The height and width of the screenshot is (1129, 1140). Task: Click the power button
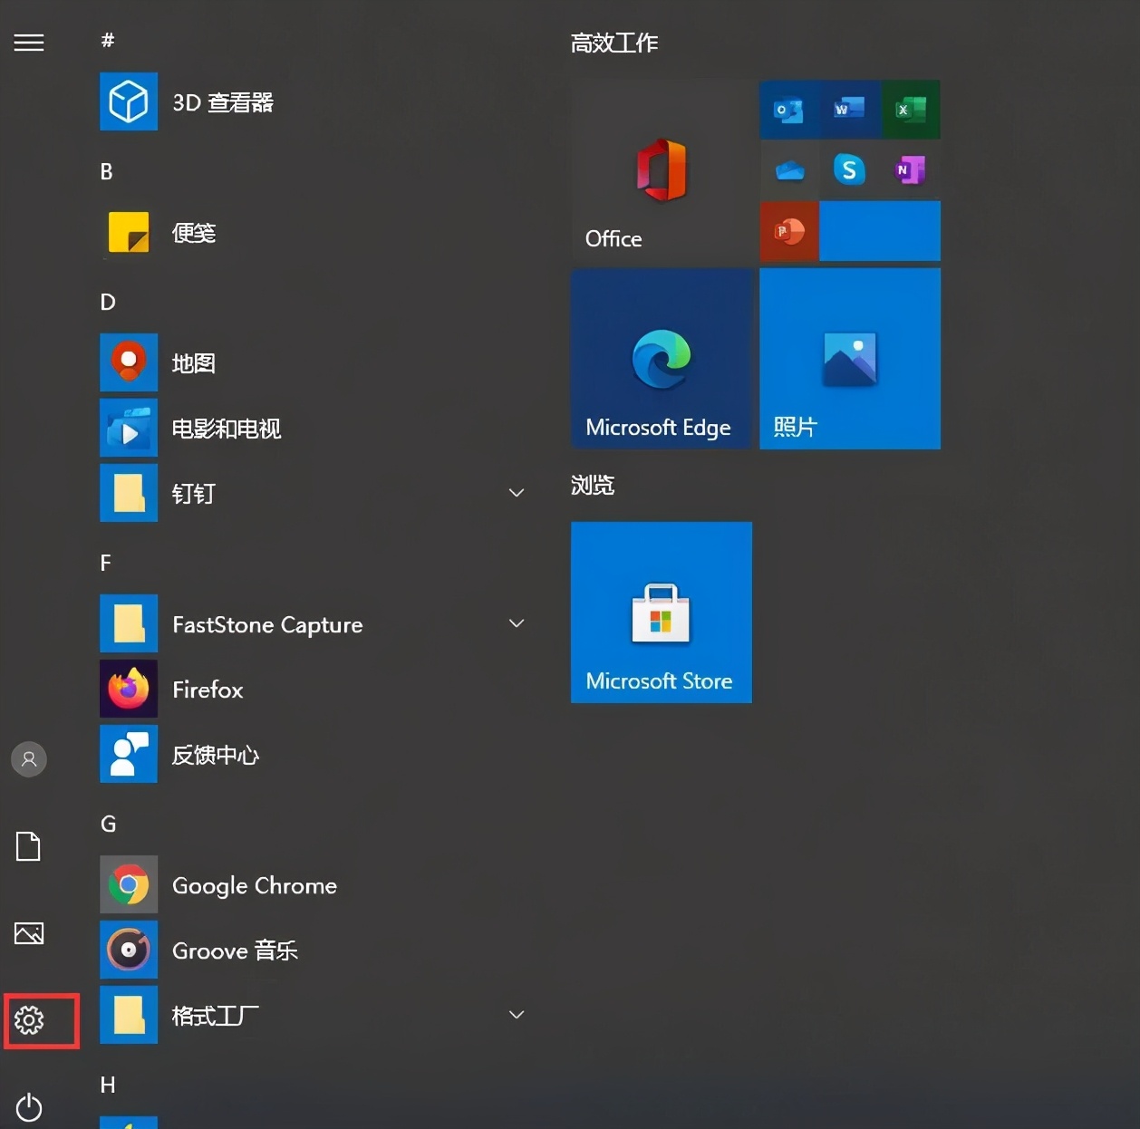point(28,1107)
